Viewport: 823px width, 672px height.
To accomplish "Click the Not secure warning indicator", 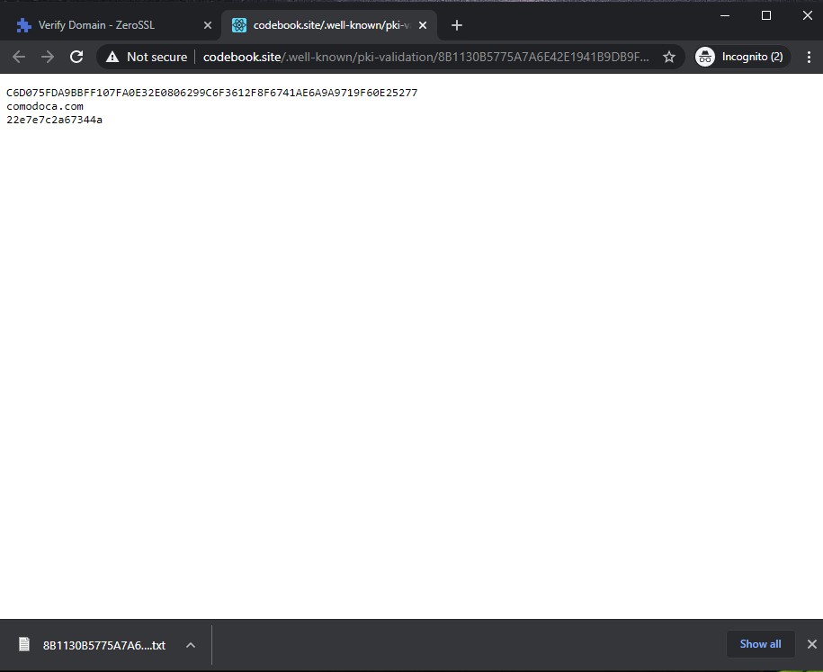I will pos(147,57).
